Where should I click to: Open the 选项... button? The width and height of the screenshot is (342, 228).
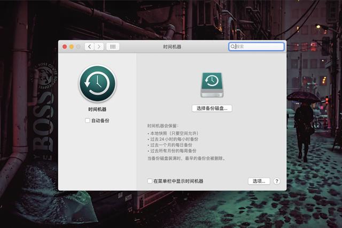coord(259,181)
